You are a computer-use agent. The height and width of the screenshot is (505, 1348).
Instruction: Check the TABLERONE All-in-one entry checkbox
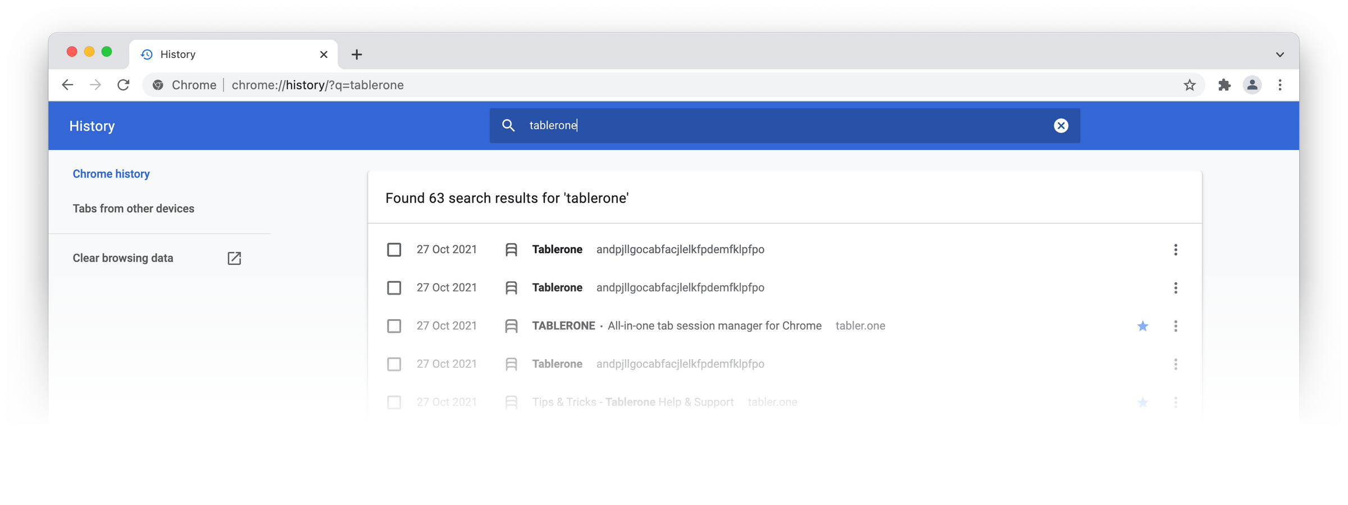pyautogui.click(x=394, y=326)
